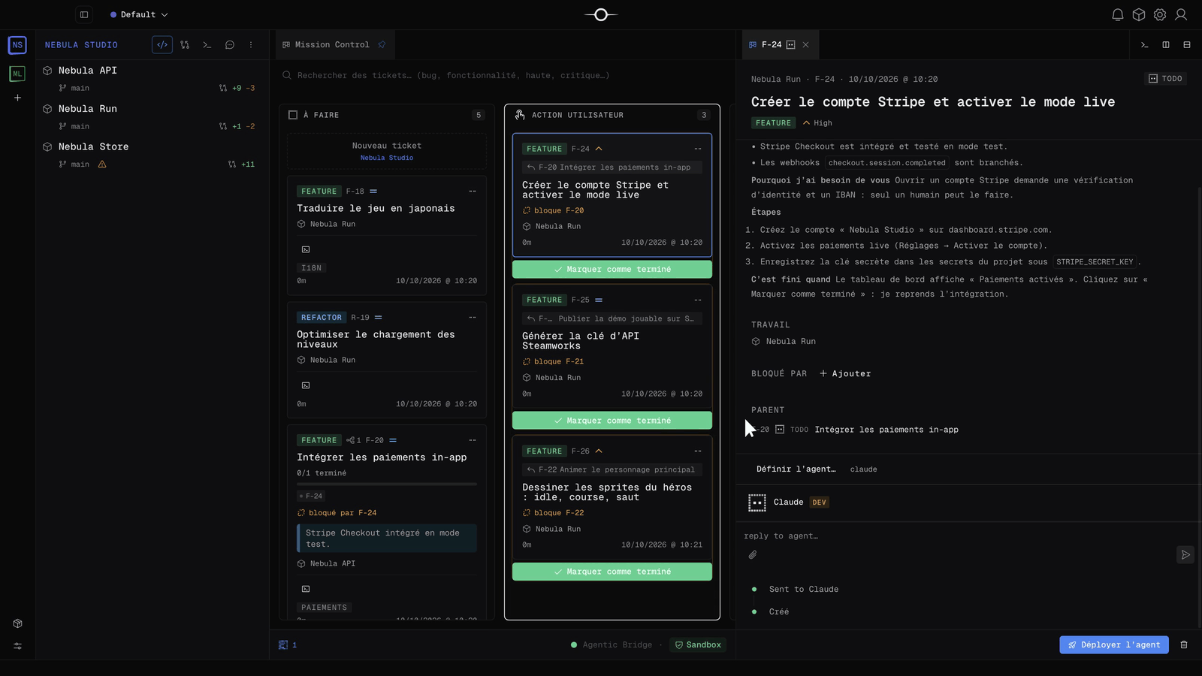
Task: Open the terminal icon in the ticket panel header
Action: coord(1145,45)
